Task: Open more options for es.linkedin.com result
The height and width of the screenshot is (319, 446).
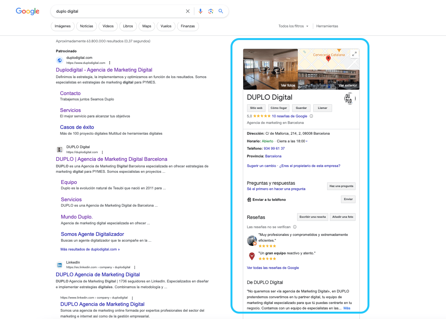Action: 135,267
